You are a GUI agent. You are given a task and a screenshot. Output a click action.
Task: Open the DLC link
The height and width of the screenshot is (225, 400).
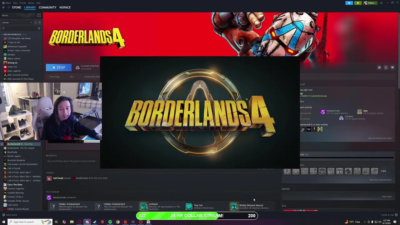[x=72, y=77]
